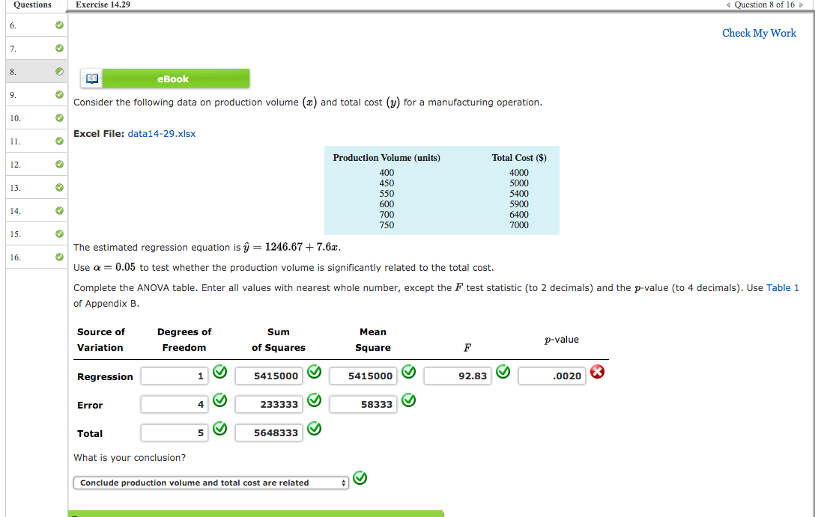Click the p-value input box
The height and width of the screenshot is (517, 815).
coord(553,376)
